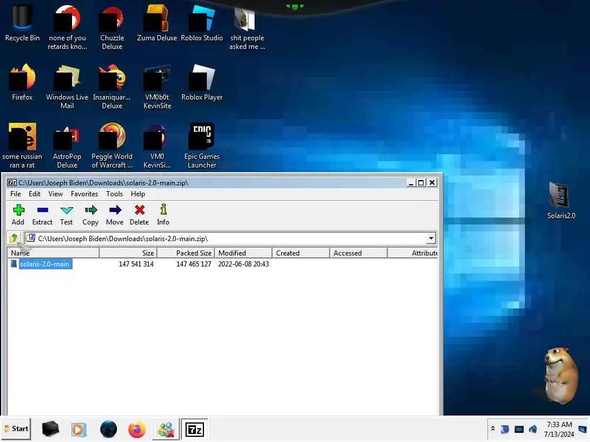
Task: Click the Start button
Action: click(16, 429)
